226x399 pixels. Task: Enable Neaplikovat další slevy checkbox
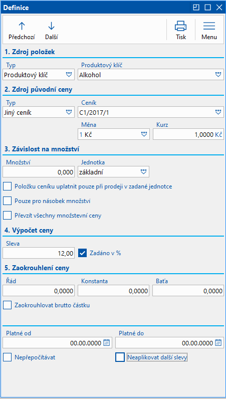(120, 357)
